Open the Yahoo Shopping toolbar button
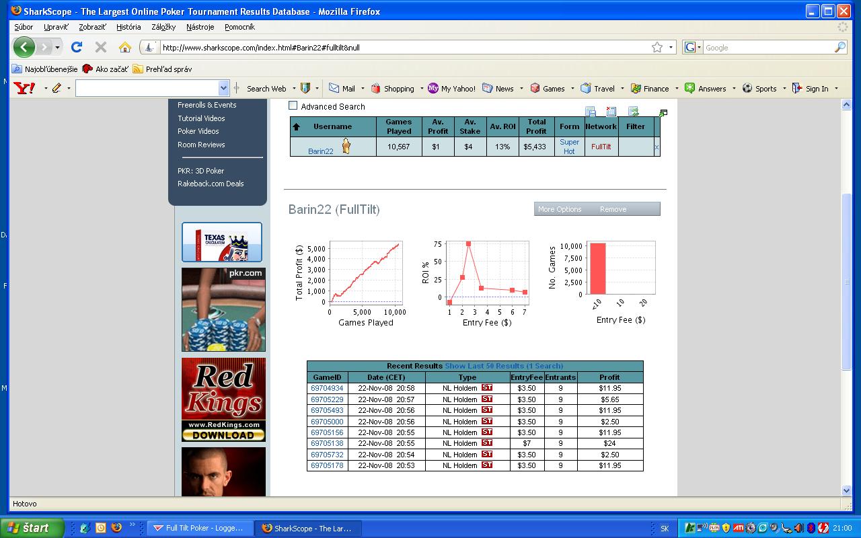Image resolution: width=861 pixels, height=538 pixels. (x=392, y=88)
